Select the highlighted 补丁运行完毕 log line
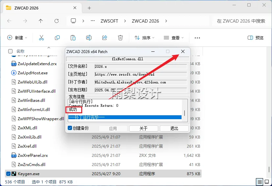The width and height of the screenshot is (272, 186). click(x=125, y=117)
